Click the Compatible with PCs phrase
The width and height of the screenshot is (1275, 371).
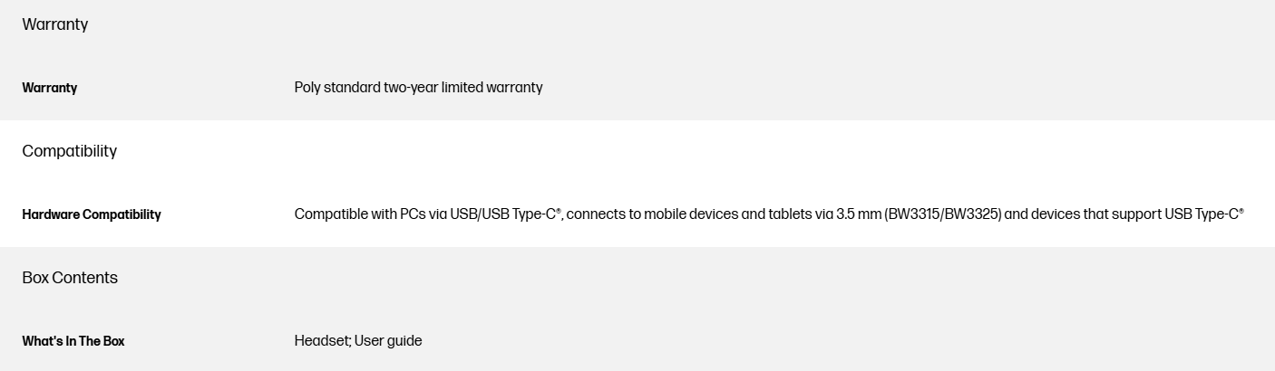pos(360,214)
